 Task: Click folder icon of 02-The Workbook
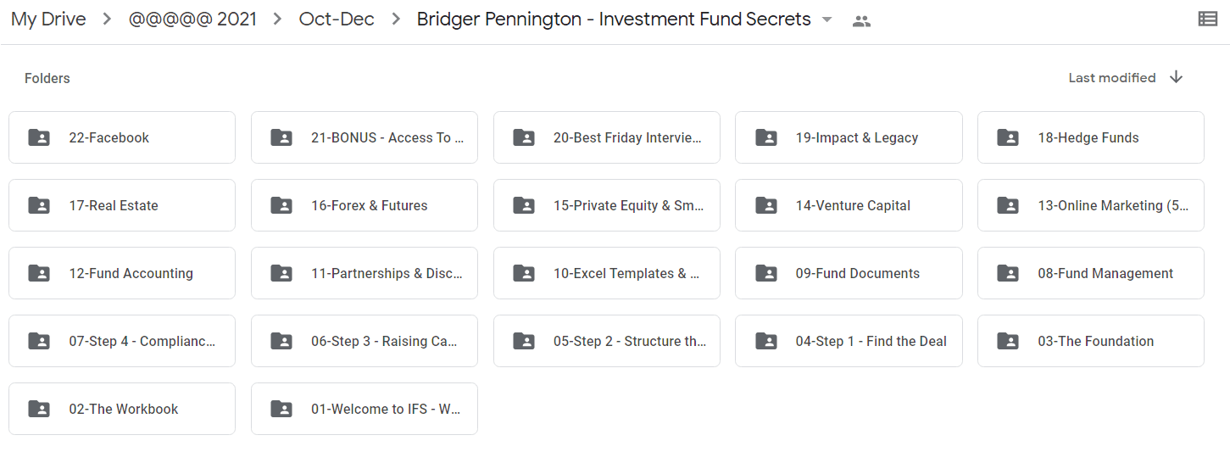pyautogui.click(x=39, y=409)
